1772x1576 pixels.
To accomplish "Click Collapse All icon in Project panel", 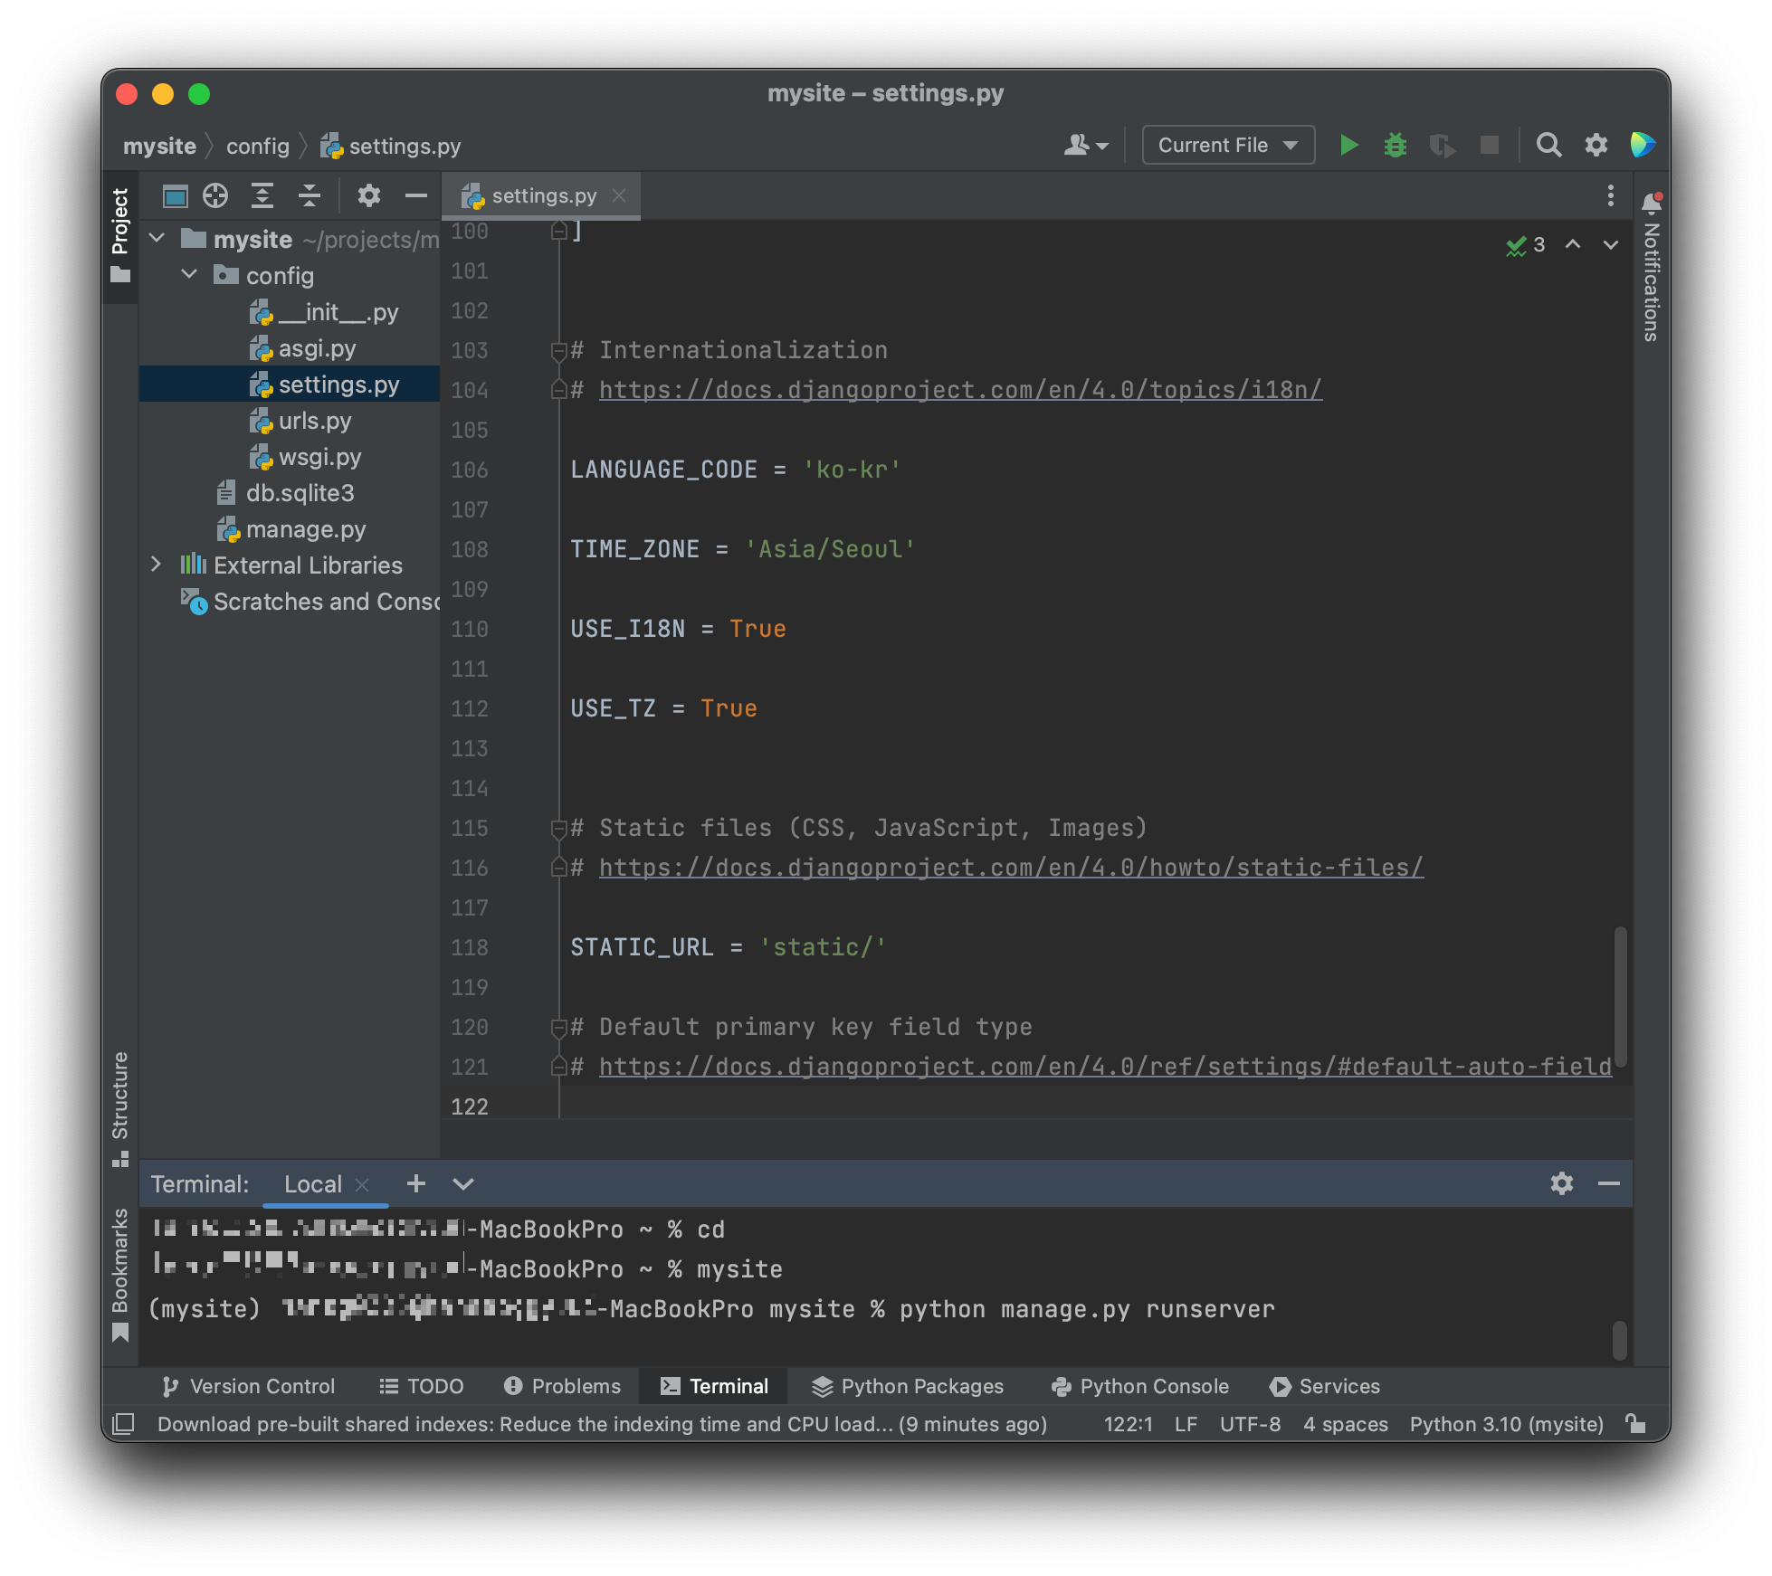I will coord(310,195).
